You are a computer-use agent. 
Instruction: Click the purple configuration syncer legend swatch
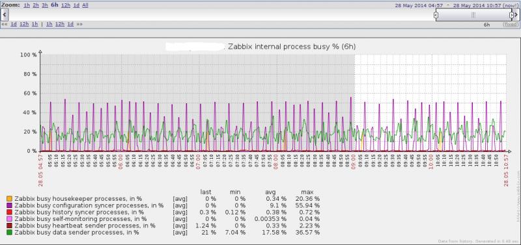pyautogui.click(x=9, y=205)
